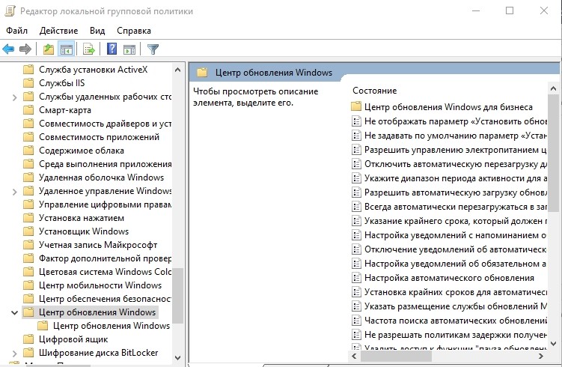This screenshot has height=367, width=562.
Task: Select «Среда выполнения приложения» tree folder
Action: pyautogui.click(x=105, y=164)
